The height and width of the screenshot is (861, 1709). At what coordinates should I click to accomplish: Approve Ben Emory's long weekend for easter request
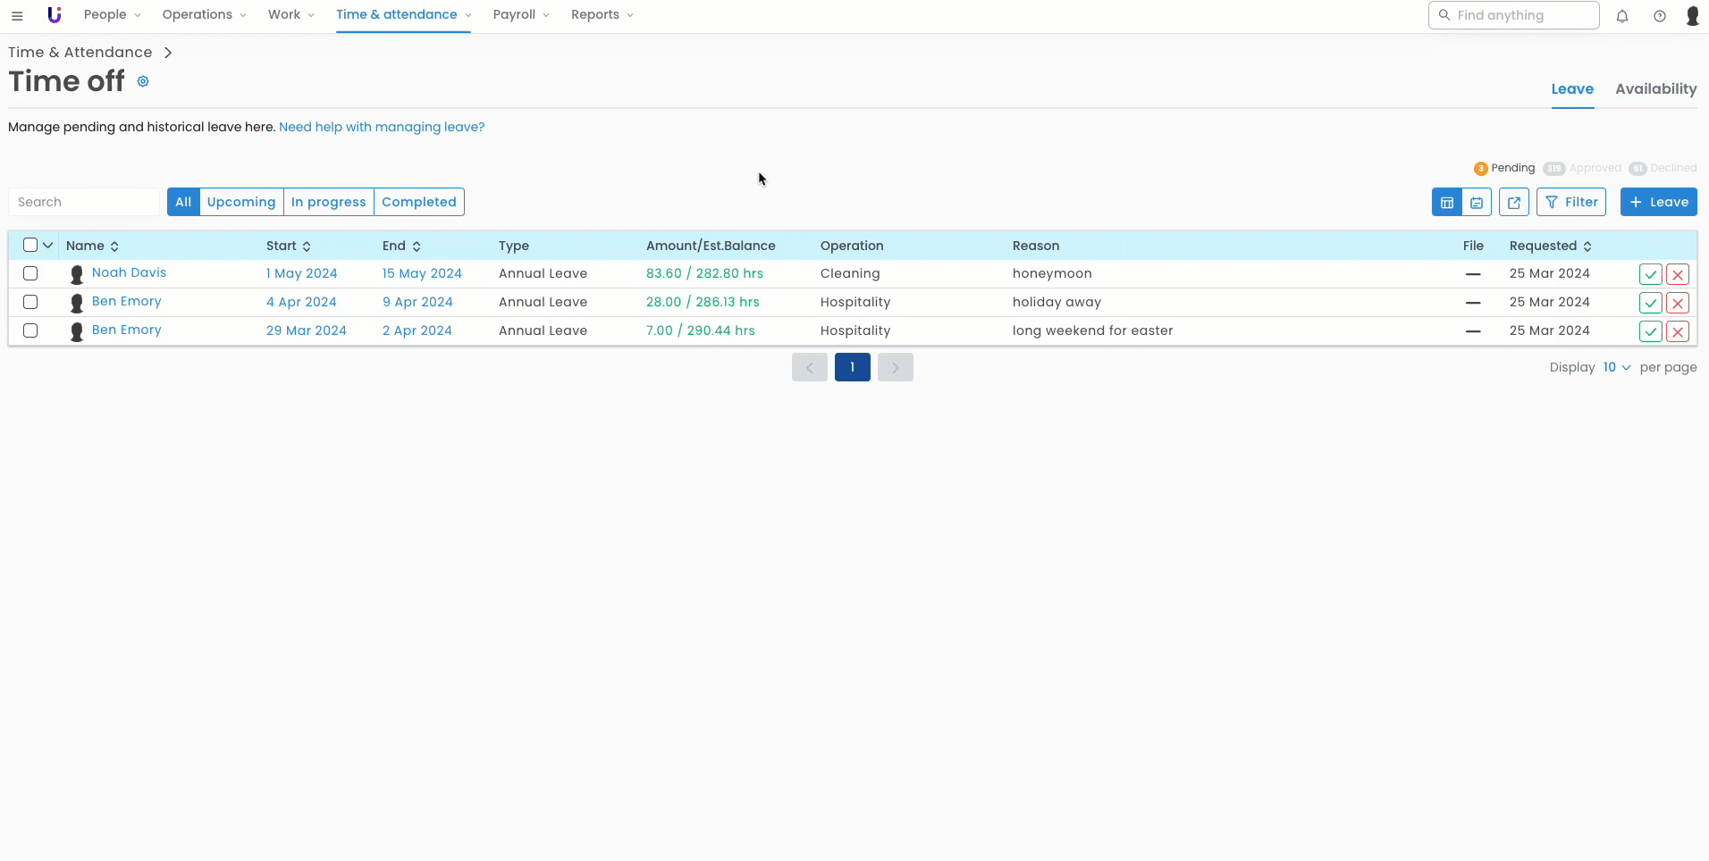1650,331
